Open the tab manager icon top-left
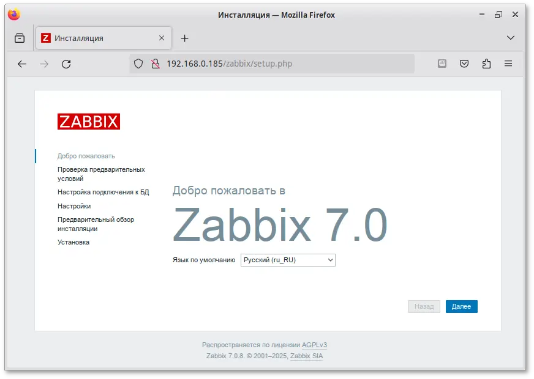534x379 pixels. (19, 37)
